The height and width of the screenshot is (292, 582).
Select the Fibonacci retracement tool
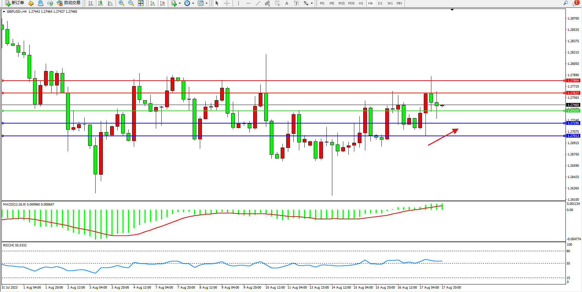(x=277, y=3)
